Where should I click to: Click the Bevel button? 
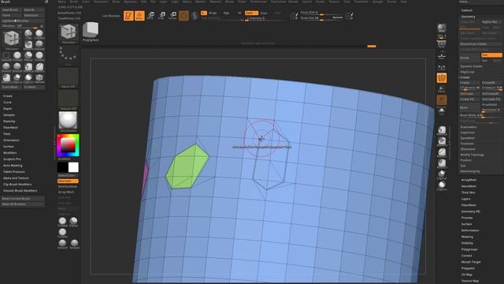[469, 107]
